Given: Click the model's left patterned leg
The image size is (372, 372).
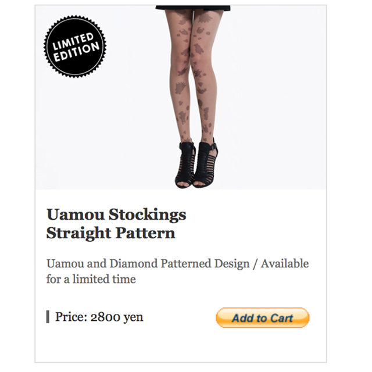Looking at the screenshot, I should 180,76.
